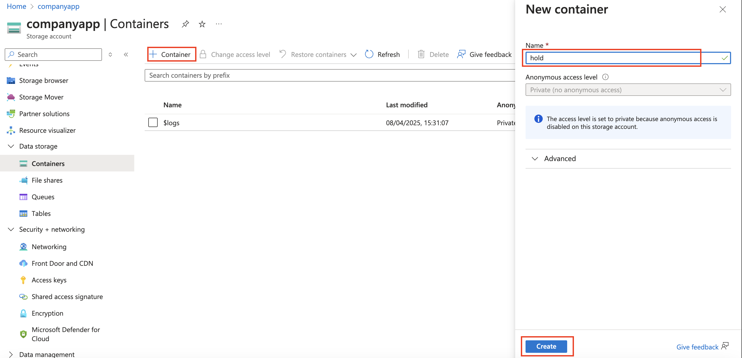Click the container Name input field
742x358 pixels.
tap(628, 58)
